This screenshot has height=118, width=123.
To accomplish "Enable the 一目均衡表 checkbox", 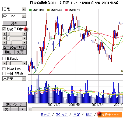I will click(x=4, y=73).
